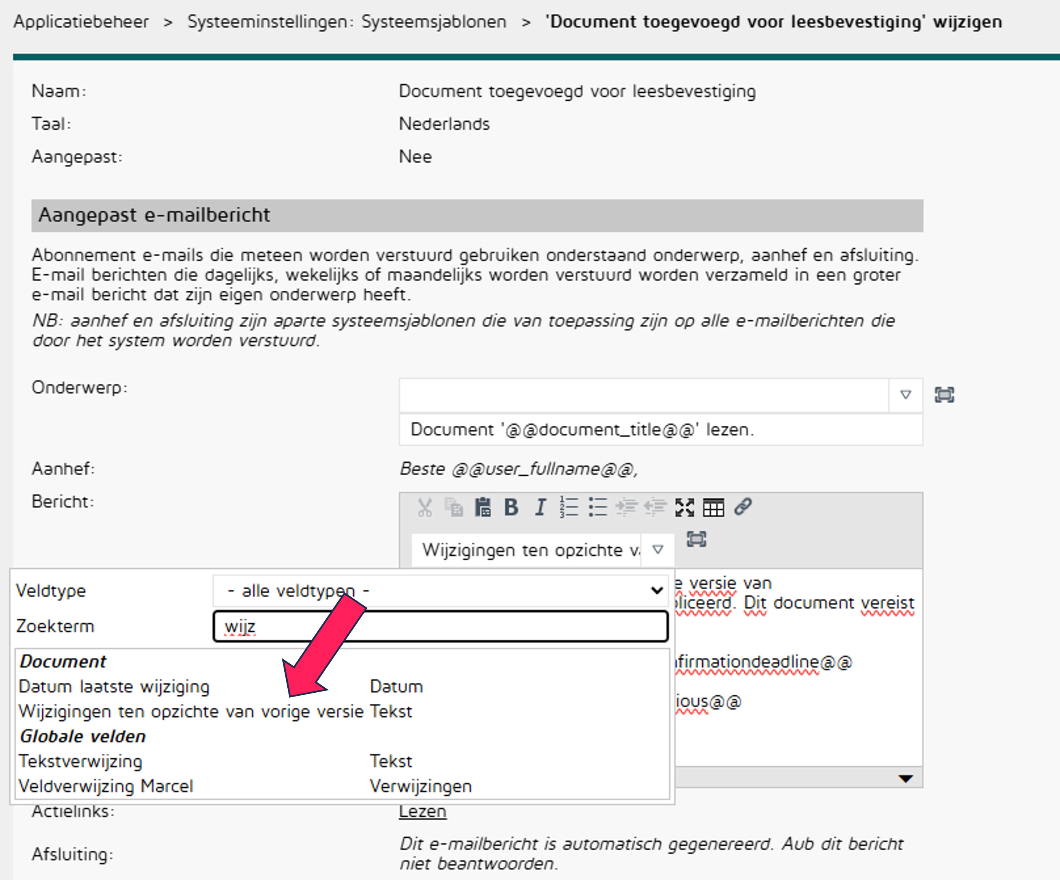The height and width of the screenshot is (880, 1060).
Task: Open the Veldtype 'alle veldtypen' dropdown
Action: [x=440, y=590]
